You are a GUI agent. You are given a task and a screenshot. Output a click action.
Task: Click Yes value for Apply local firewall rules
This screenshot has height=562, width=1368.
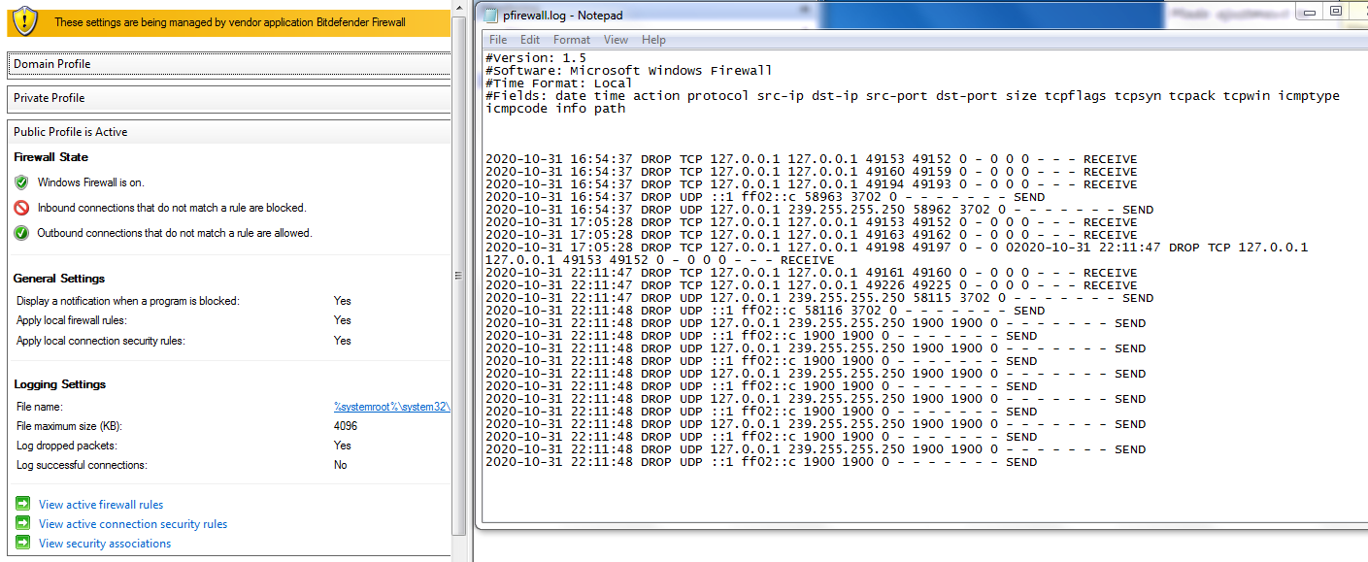(x=342, y=320)
